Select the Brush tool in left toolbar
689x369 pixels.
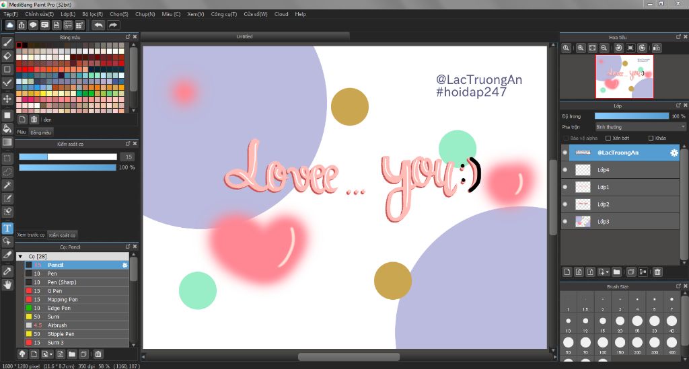pos(7,42)
